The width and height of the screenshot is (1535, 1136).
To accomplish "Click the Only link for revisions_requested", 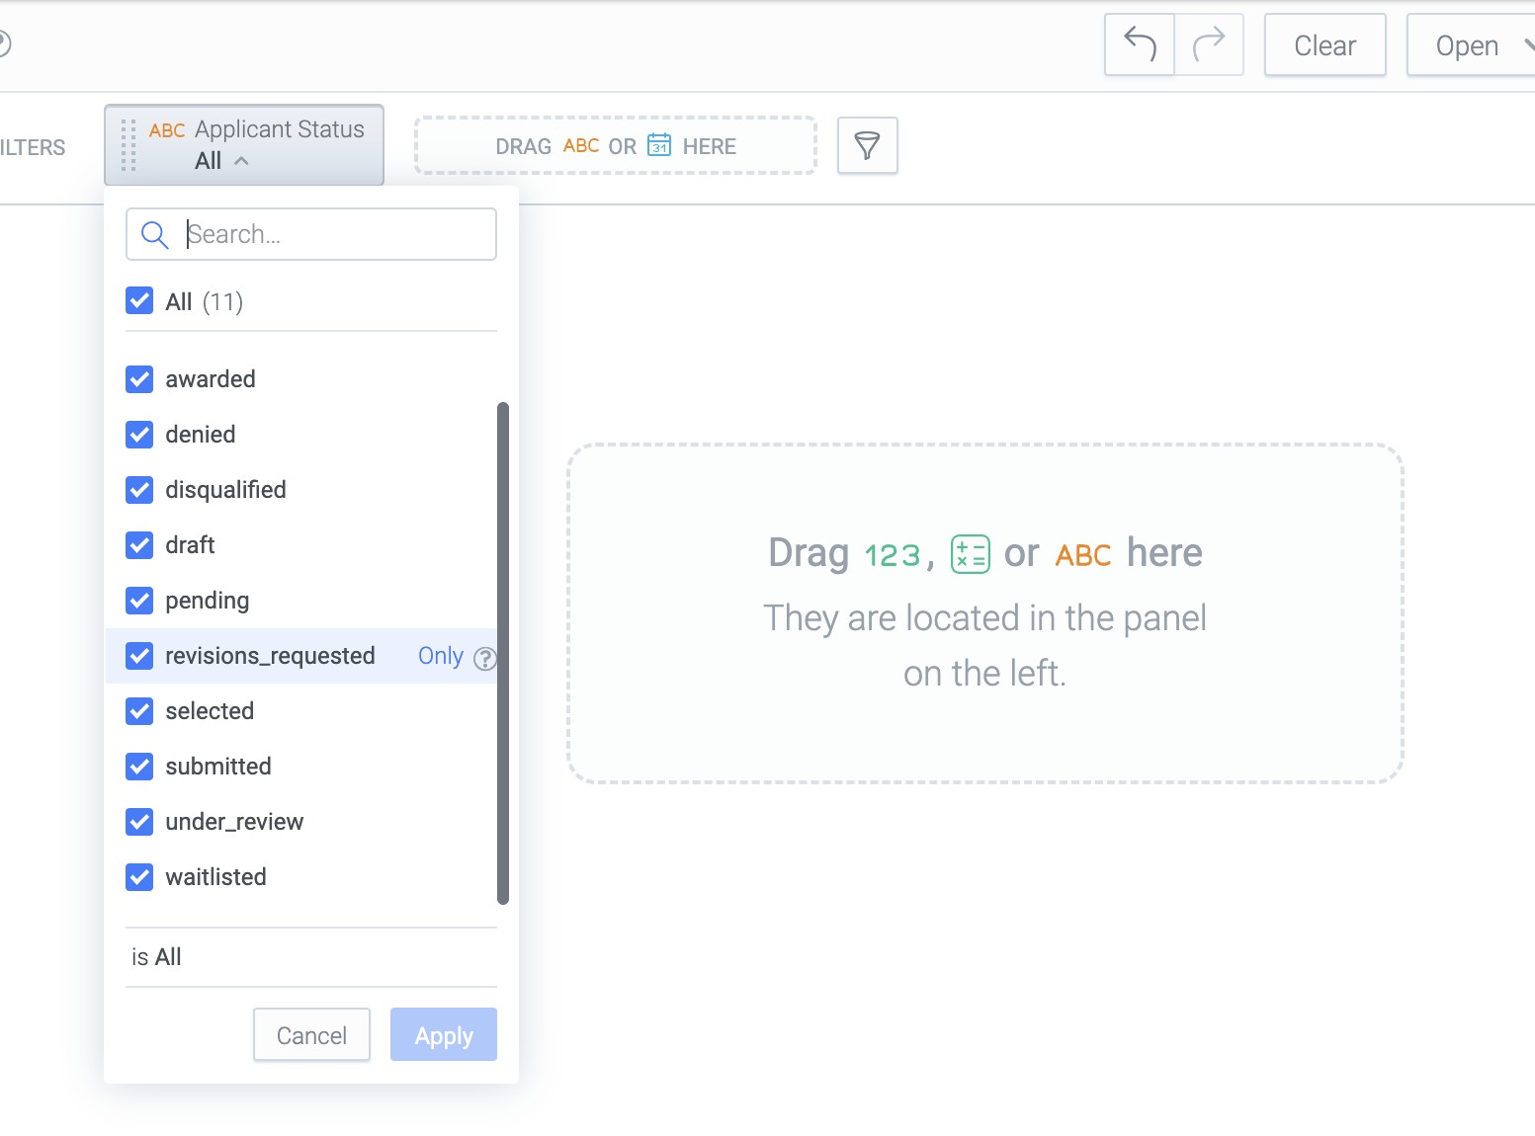I will point(441,656).
